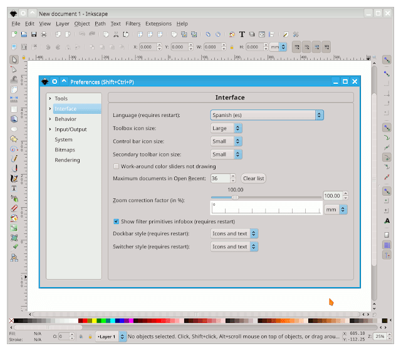401x351 pixels.
Task: Uncheck Show filter primitives infobox
Action: [x=116, y=221]
